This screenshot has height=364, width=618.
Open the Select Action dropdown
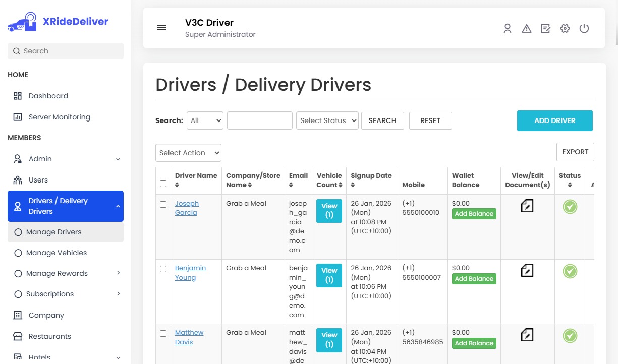pyautogui.click(x=188, y=153)
